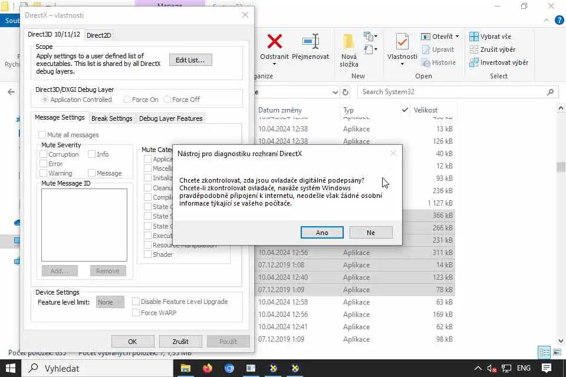The width and height of the screenshot is (566, 377).
Task: Toggle Mute all messages checkbox
Action: pos(42,134)
